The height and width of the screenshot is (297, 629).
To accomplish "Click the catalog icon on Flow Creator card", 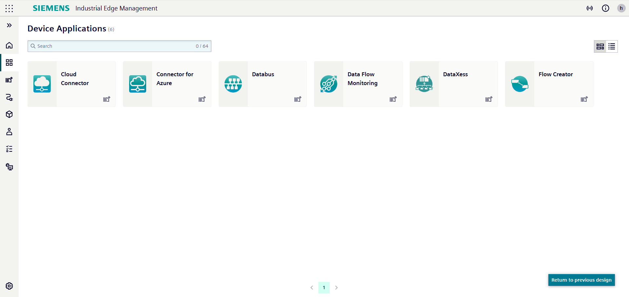I will click(584, 99).
